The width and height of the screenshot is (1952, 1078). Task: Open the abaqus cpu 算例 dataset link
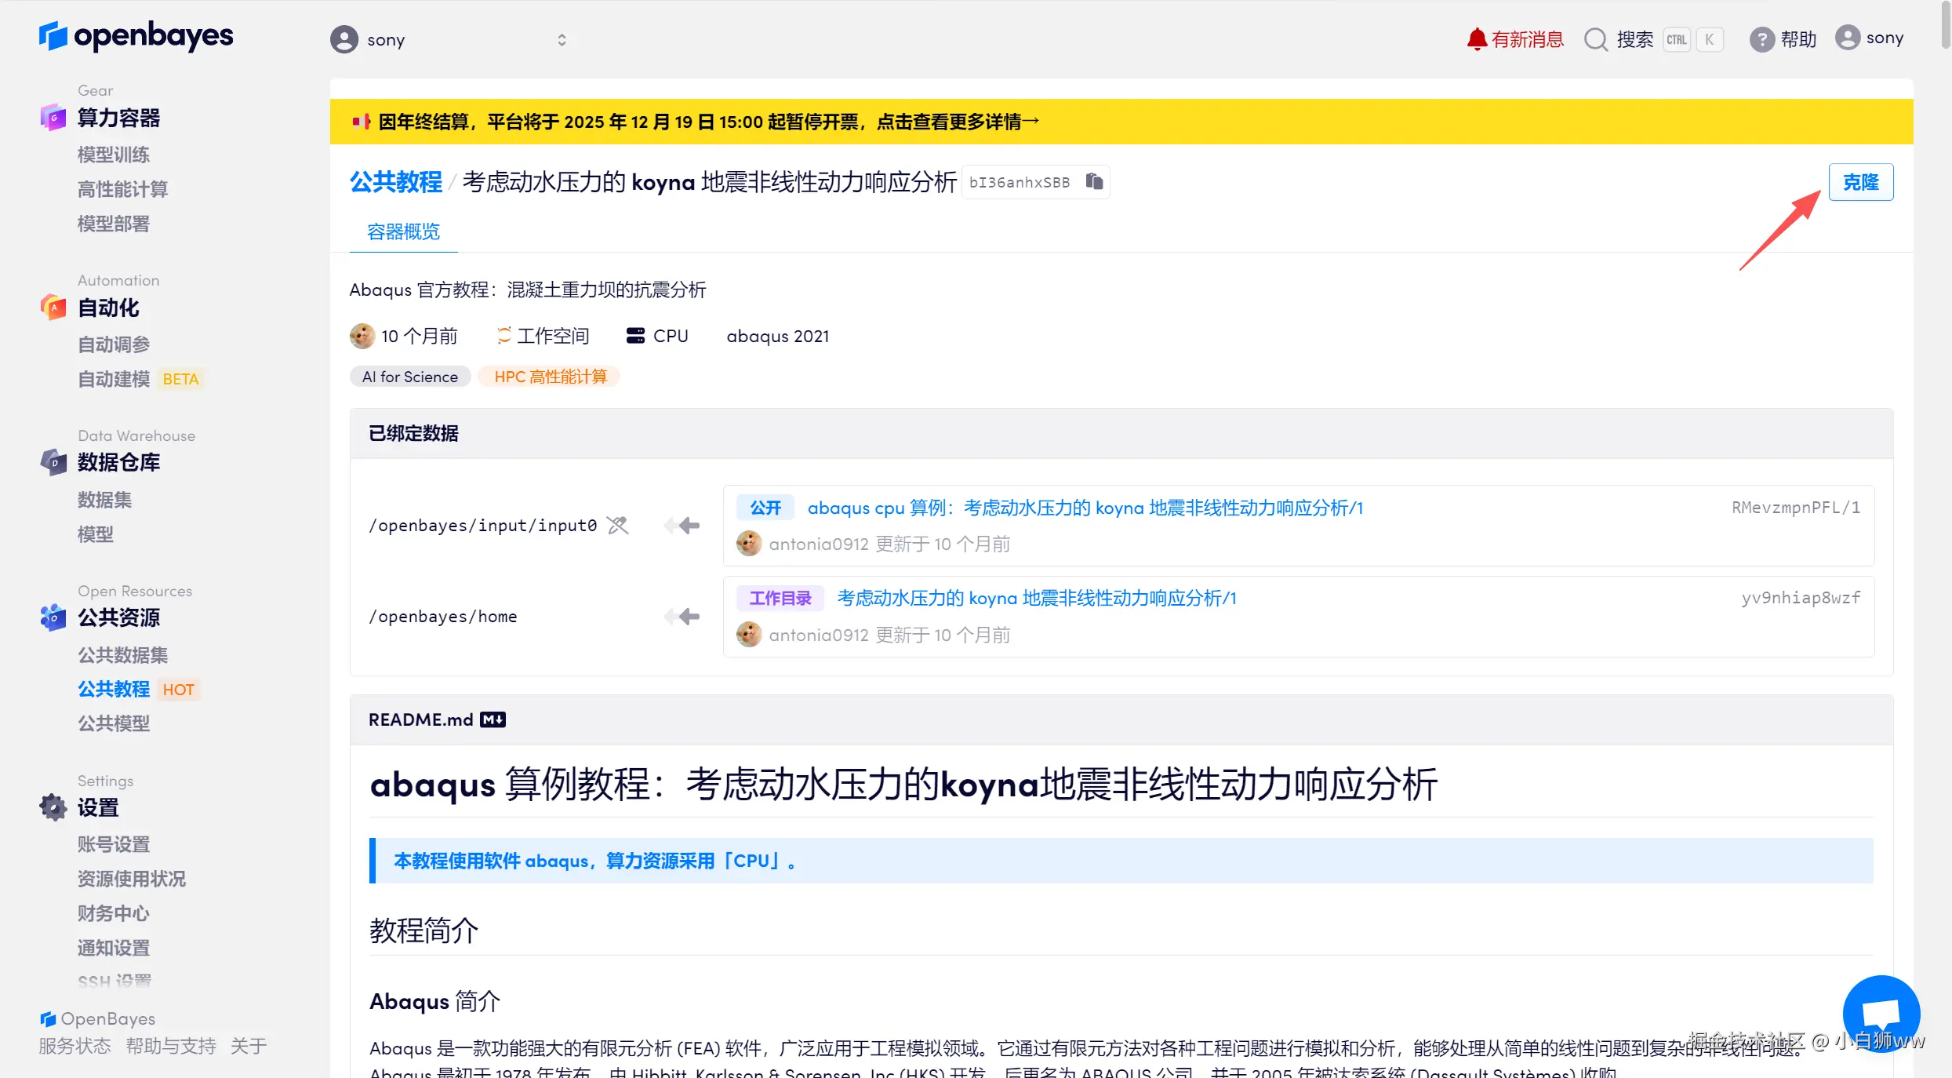1085,508
